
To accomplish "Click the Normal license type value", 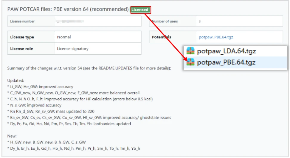I will (64, 37).
